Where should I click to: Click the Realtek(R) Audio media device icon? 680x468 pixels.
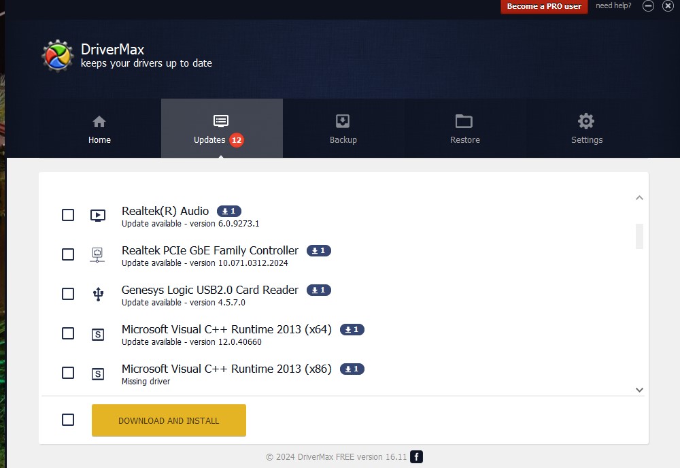click(x=97, y=215)
